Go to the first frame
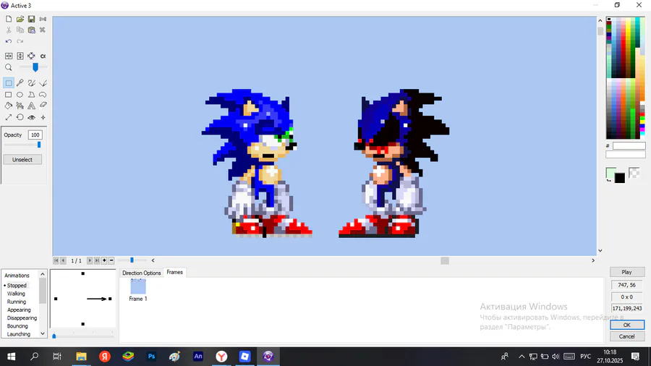651x366 pixels. coord(56,260)
